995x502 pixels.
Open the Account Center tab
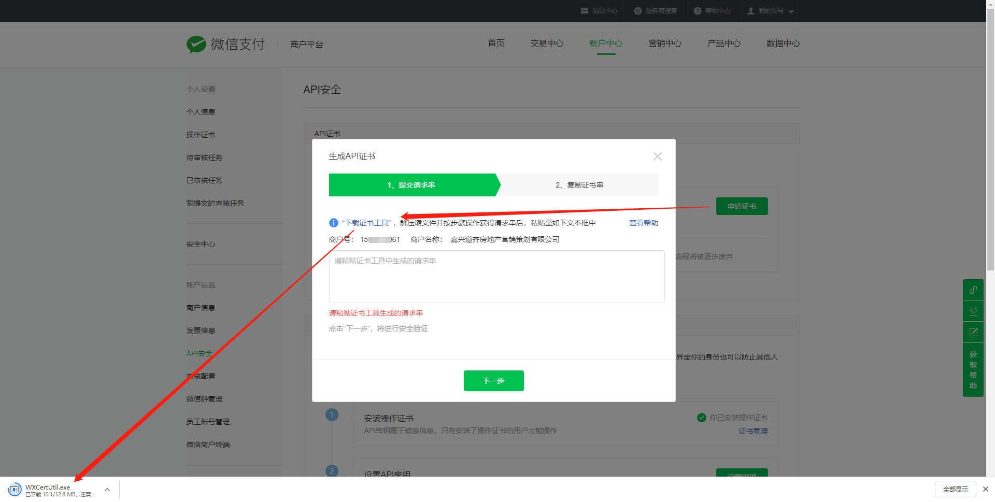[x=606, y=44]
